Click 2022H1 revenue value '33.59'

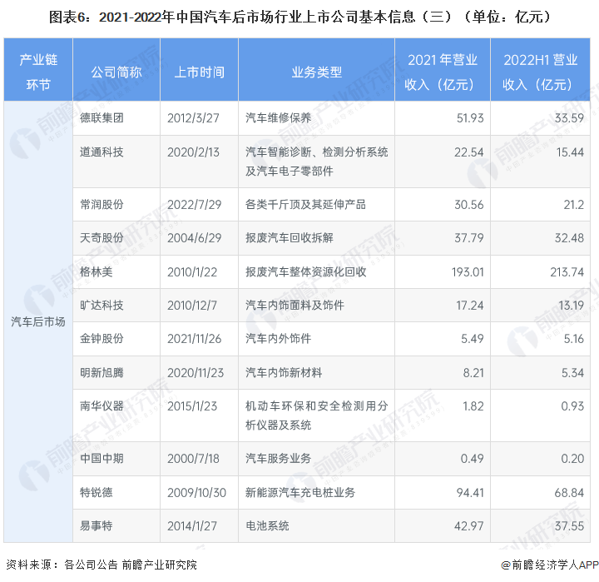[569, 117]
